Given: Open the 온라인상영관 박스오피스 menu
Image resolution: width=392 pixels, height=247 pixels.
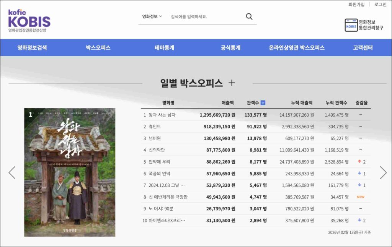Looking at the screenshot, I should 296,48.
